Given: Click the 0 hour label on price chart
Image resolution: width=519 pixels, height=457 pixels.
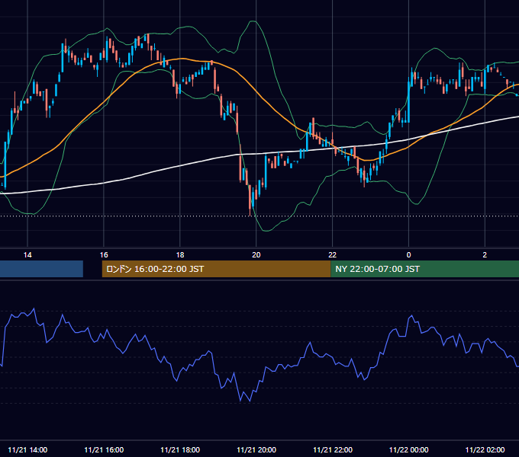Looking at the screenshot, I should [x=408, y=255].
